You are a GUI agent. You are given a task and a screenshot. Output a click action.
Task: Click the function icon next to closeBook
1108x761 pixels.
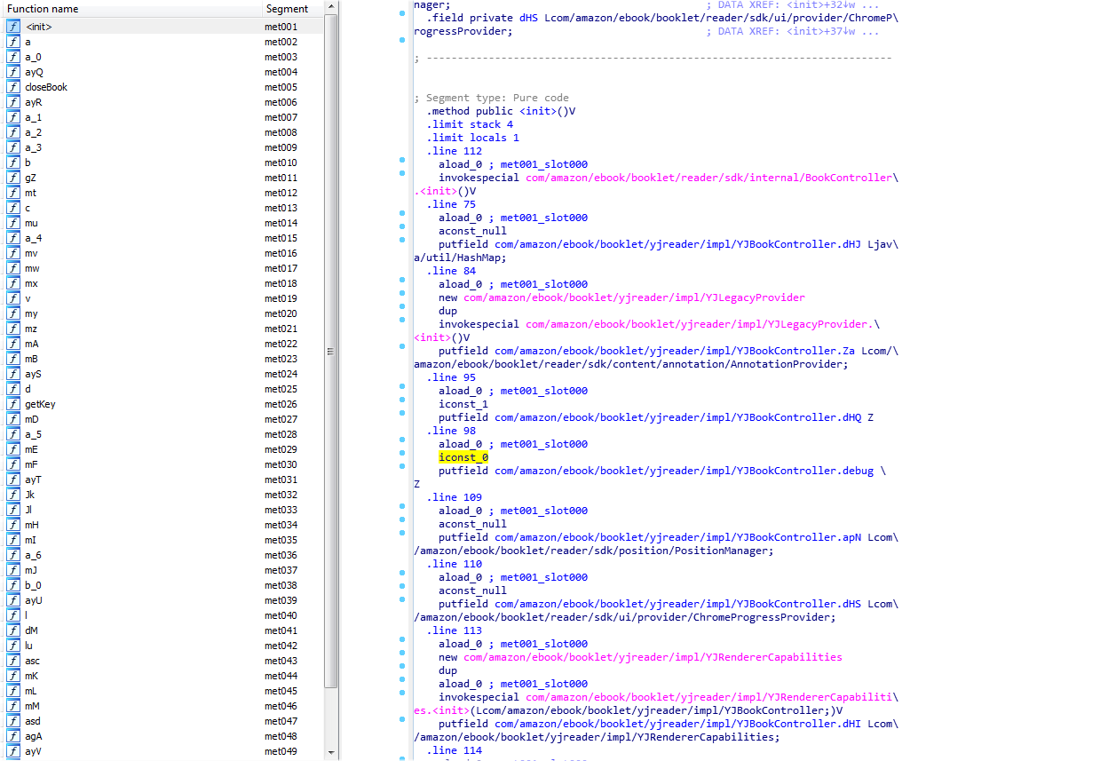(x=13, y=87)
